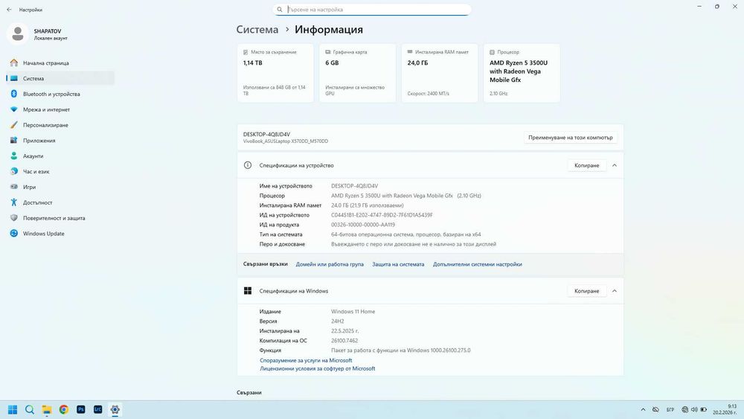Viewport: 744px width, 419px height.
Task: Open the Инсталирана RAM памет 24,0 ГБ card
Action: (440, 73)
